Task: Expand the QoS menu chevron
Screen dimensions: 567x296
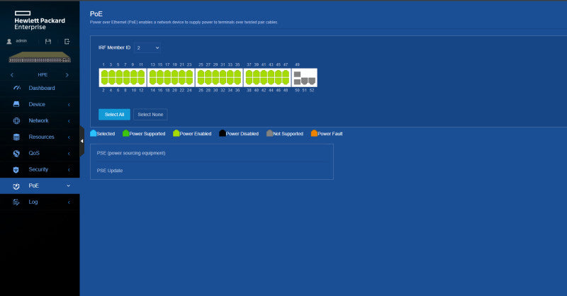Action: (x=69, y=153)
